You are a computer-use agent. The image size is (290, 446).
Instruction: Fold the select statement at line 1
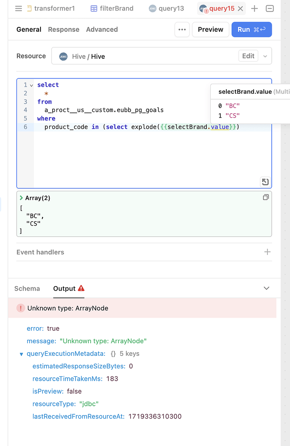point(31,85)
